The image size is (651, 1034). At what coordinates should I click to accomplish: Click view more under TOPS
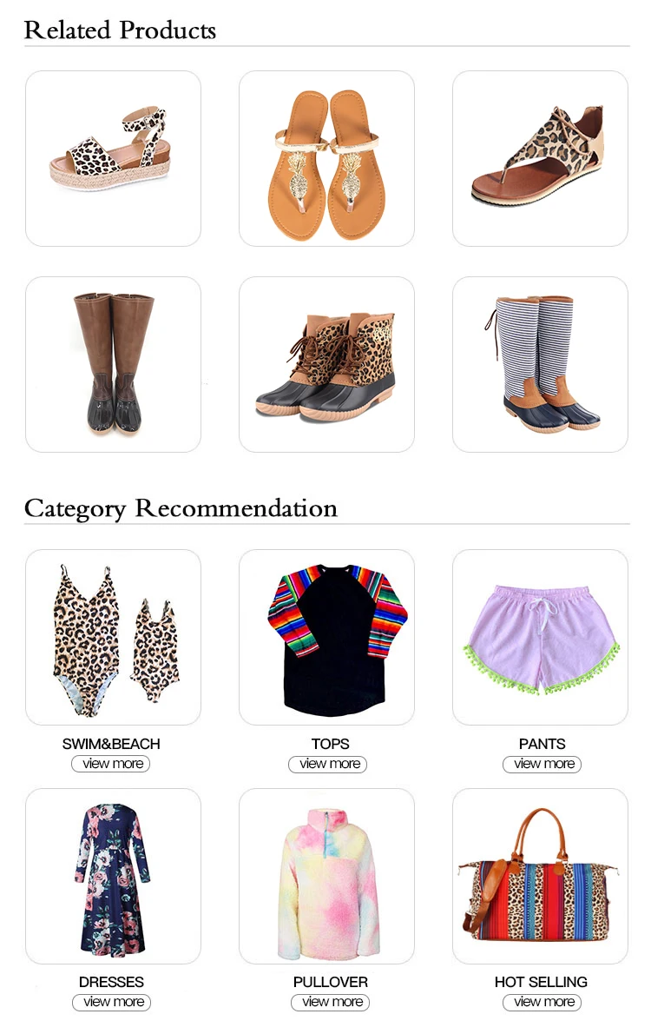click(327, 765)
